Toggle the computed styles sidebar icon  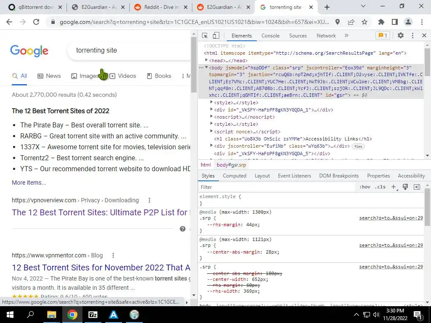(x=417, y=187)
